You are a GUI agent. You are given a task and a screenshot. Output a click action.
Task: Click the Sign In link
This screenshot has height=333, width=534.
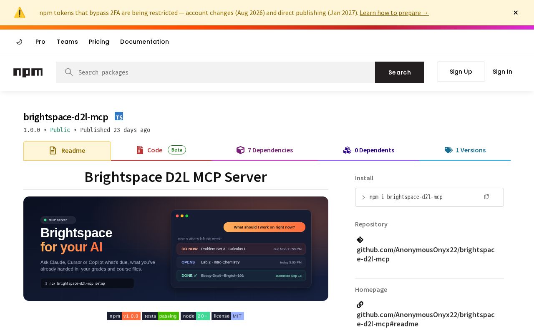502,72
